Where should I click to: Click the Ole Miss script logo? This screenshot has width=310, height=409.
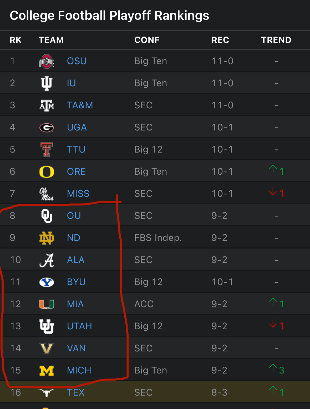[x=47, y=194]
